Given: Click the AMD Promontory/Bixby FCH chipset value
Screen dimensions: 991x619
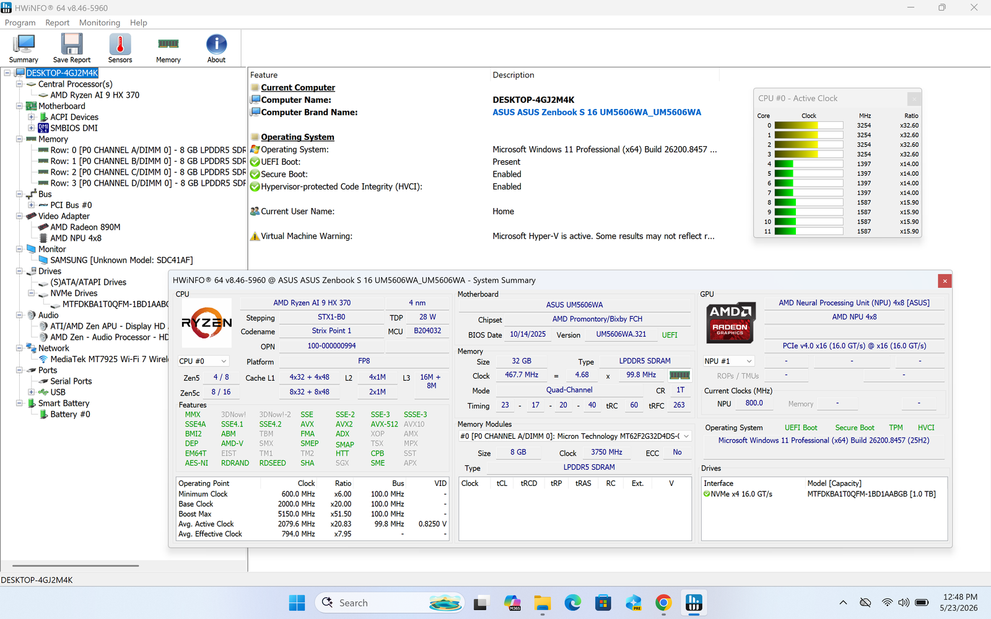Looking at the screenshot, I should [597, 319].
